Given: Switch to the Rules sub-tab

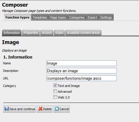Looking at the screenshot, I should click(59, 33).
